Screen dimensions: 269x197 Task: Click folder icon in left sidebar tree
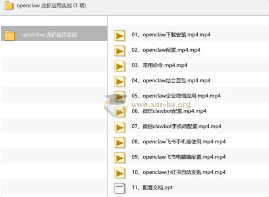(x=10, y=35)
